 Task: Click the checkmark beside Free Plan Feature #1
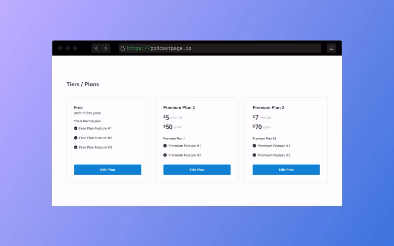click(x=76, y=128)
